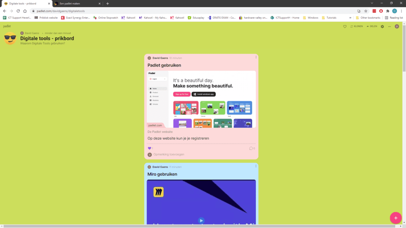The image size is (406, 228).
Task: Expand the Tutorials bookmarks folder
Action: coord(329,18)
